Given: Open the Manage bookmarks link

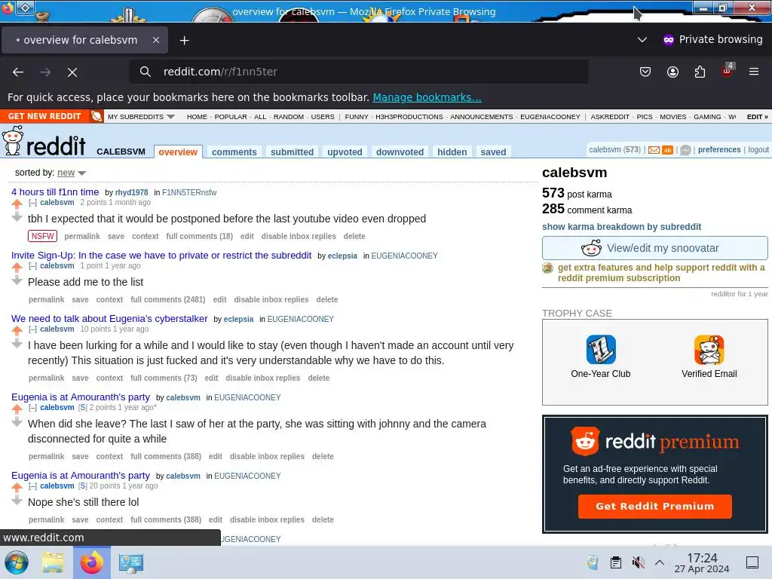Looking at the screenshot, I should pos(427,97).
